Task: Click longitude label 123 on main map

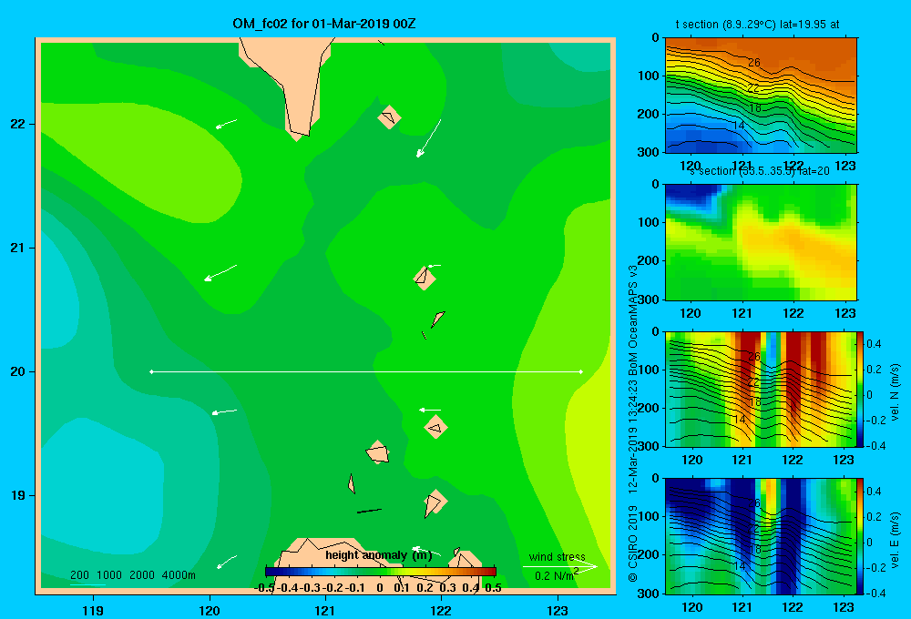Action: pos(558,610)
